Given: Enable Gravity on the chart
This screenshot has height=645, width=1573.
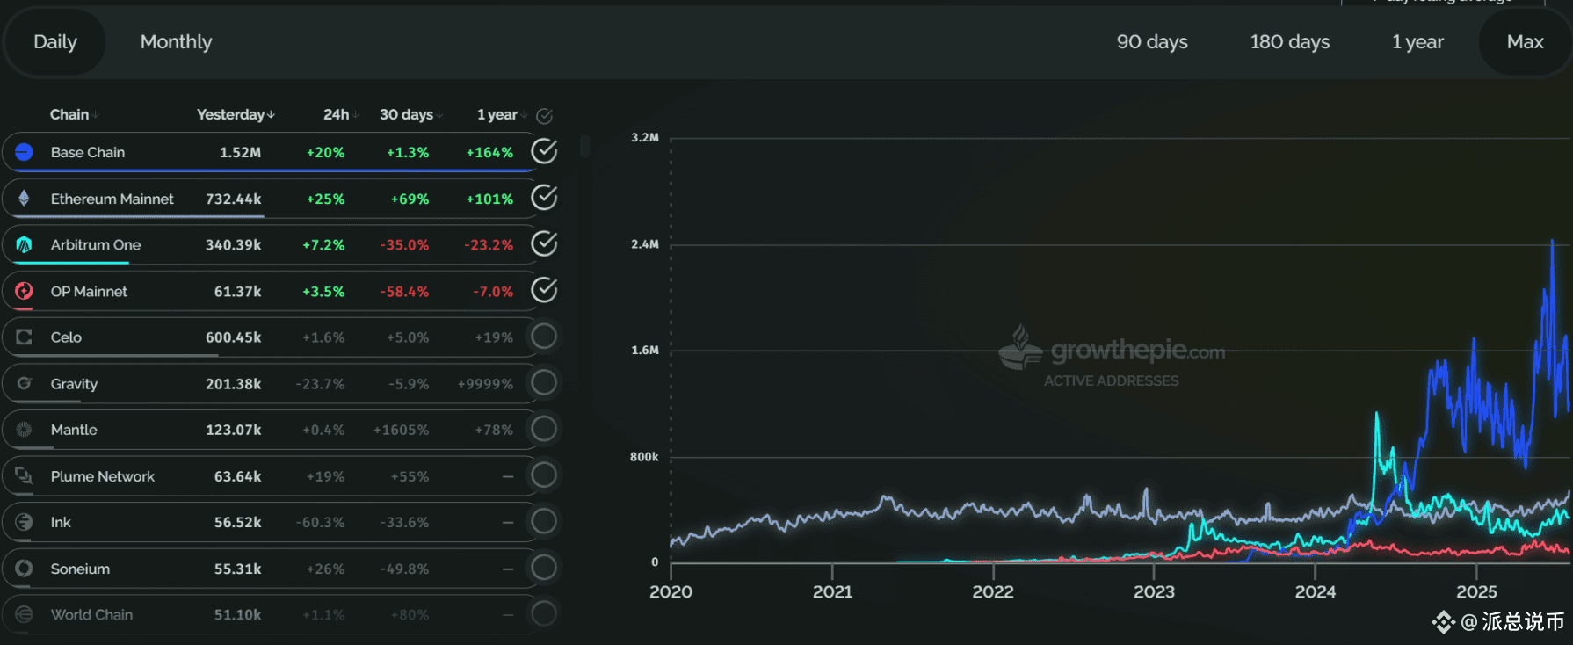Looking at the screenshot, I should [x=544, y=382].
